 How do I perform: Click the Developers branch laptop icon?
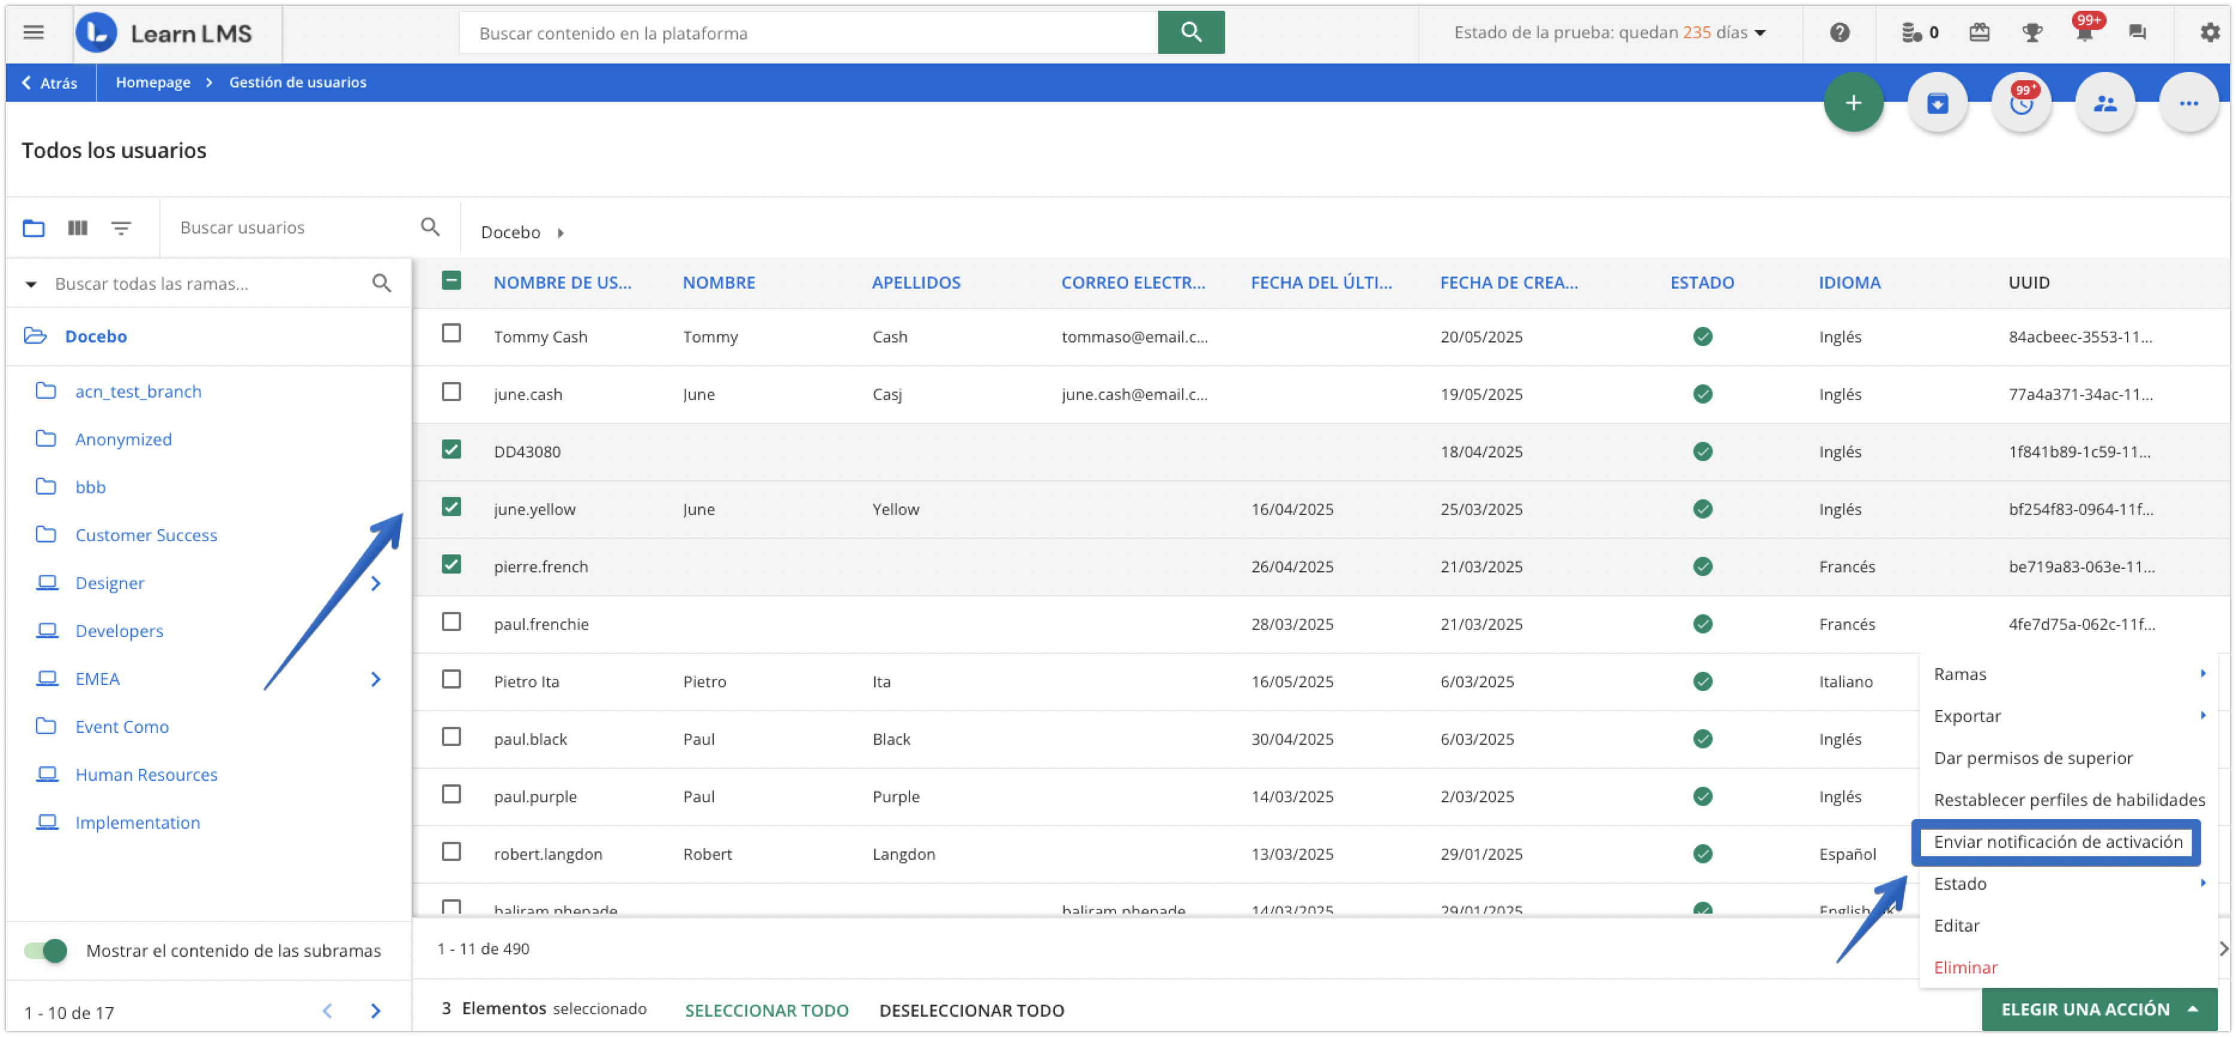pos(47,631)
